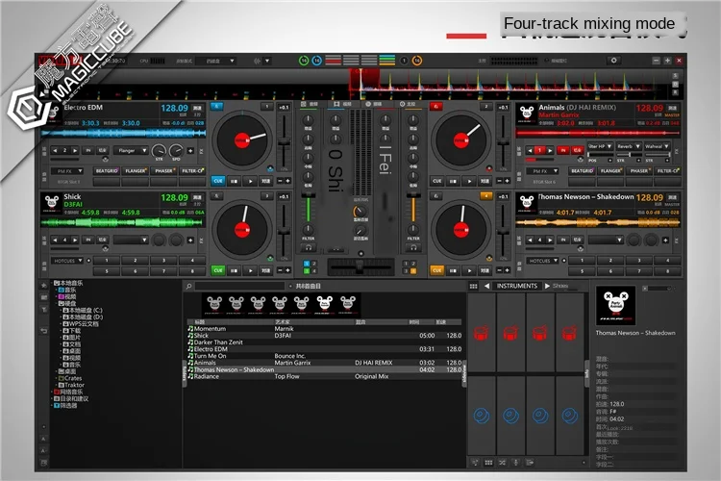Open the Traktor folder in sidebar

pyautogui.click(x=74, y=385)
